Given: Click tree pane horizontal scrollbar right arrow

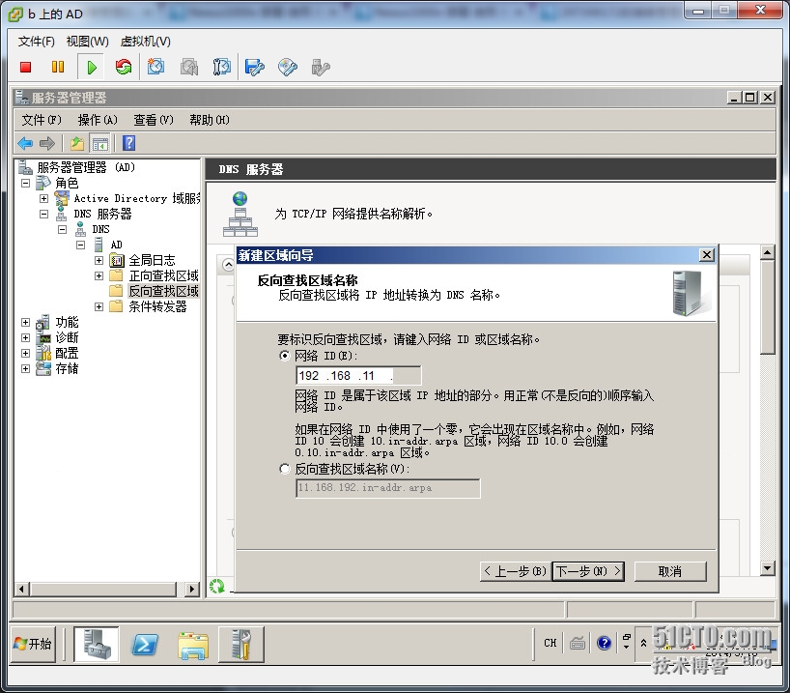Looking at the screenshot, I should (191, 589).
